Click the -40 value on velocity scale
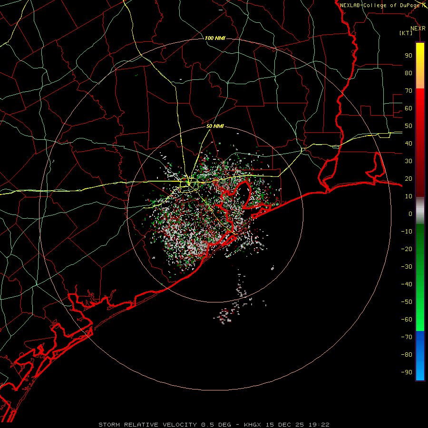This screenshot has height=428, width=428. click(407, 284)
